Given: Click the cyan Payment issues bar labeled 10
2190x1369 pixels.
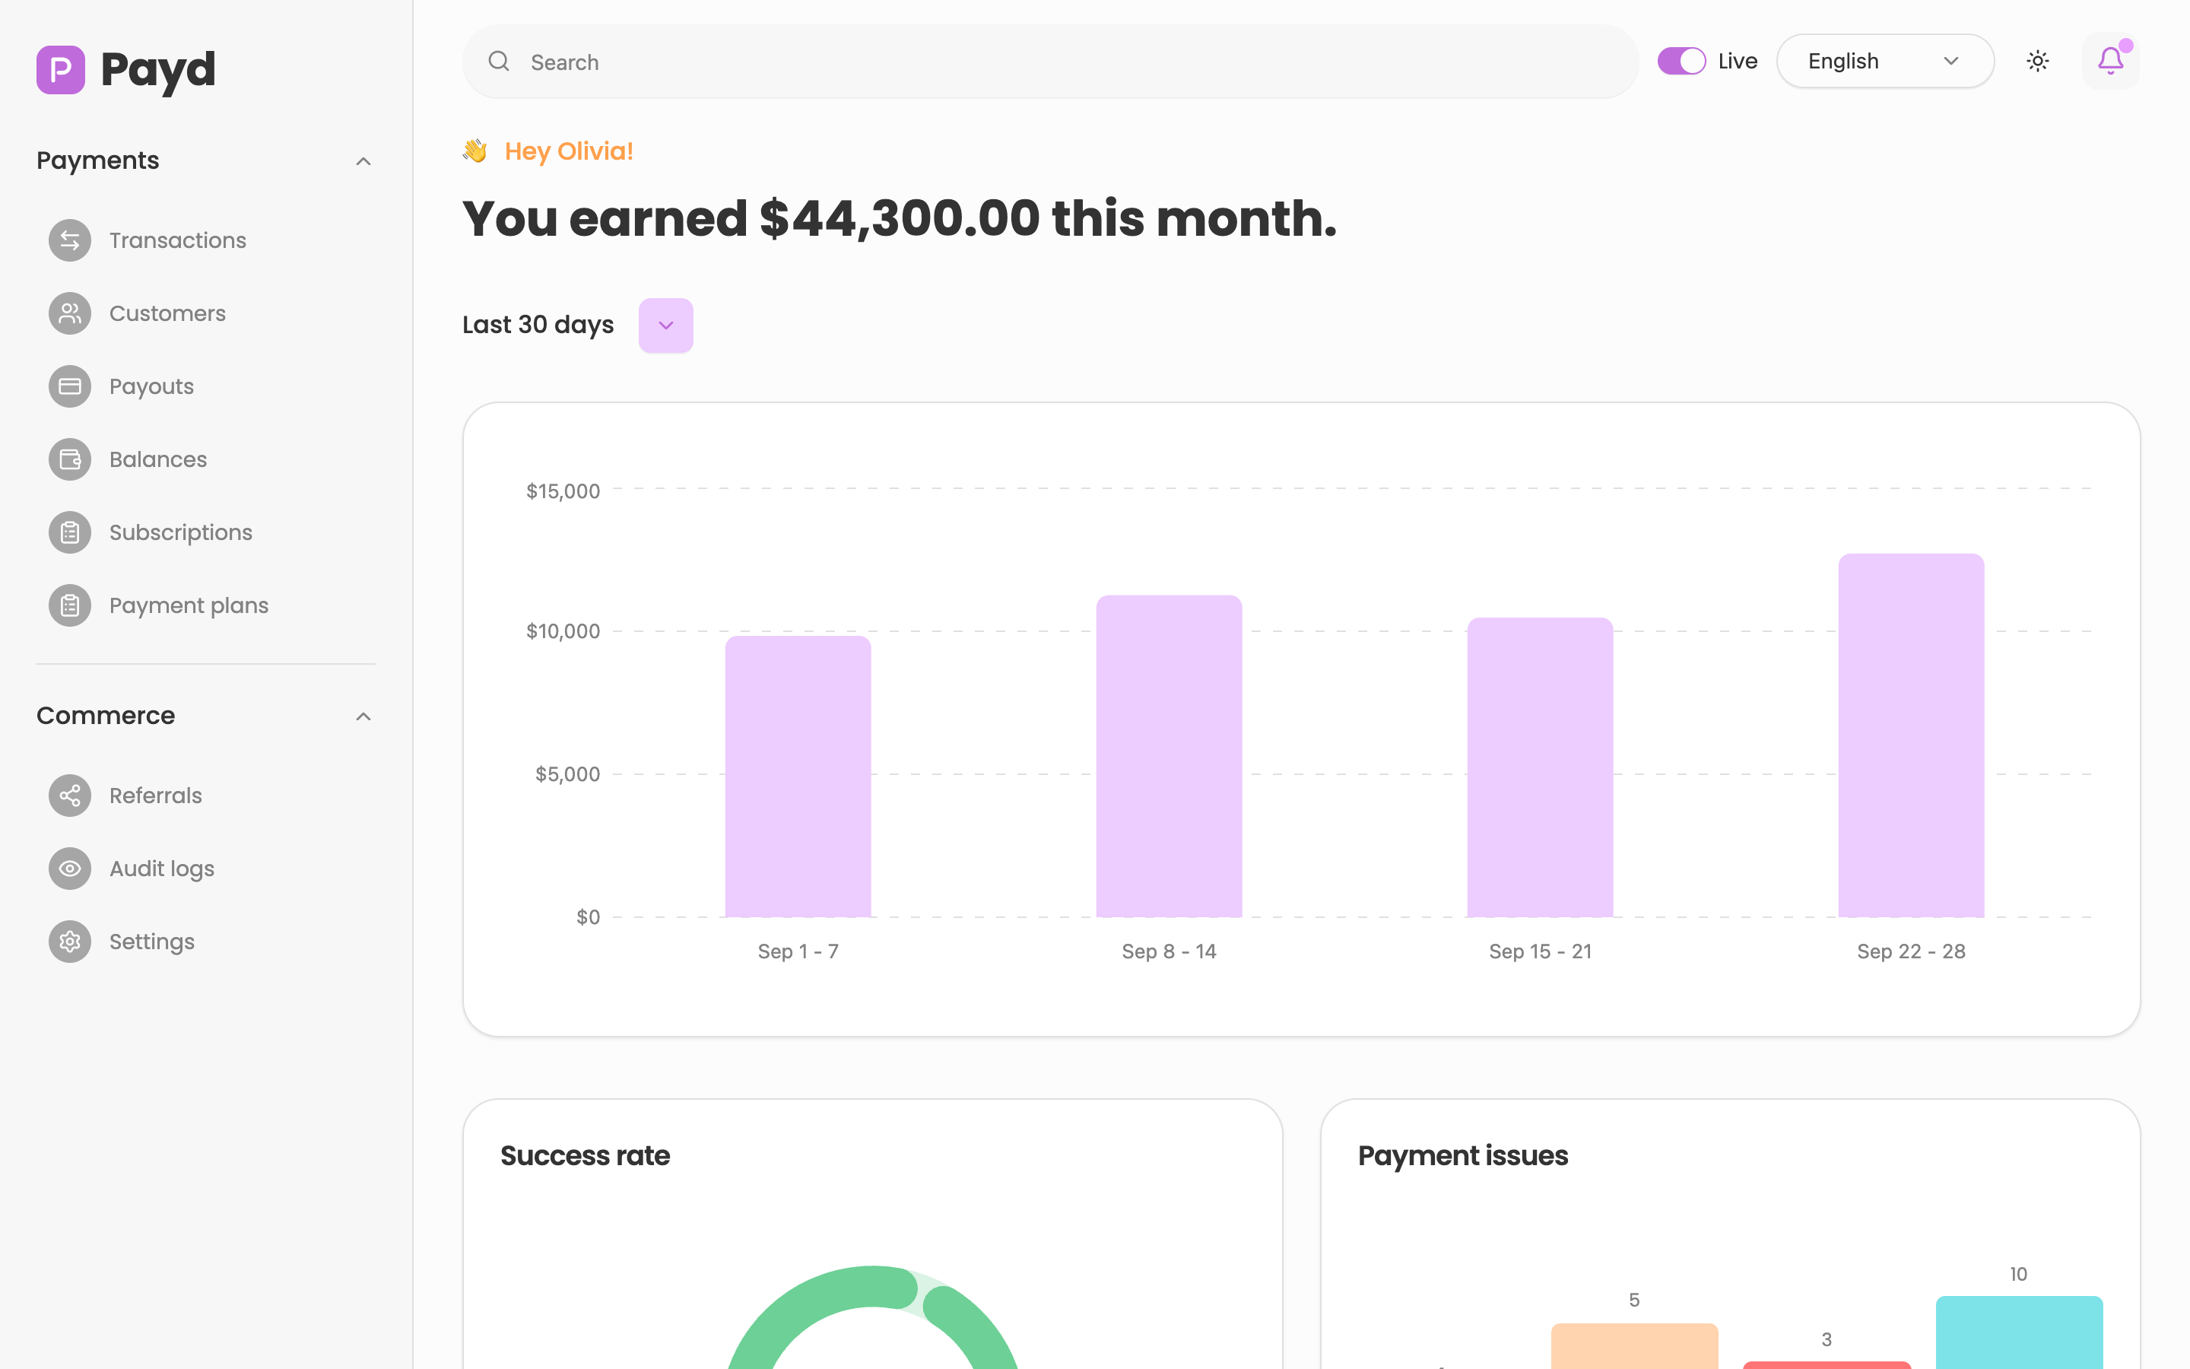Looking at the screenshot, I should coord(2019,1332).
